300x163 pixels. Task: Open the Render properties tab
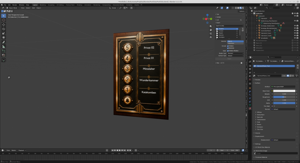click(x=250, y=66)
